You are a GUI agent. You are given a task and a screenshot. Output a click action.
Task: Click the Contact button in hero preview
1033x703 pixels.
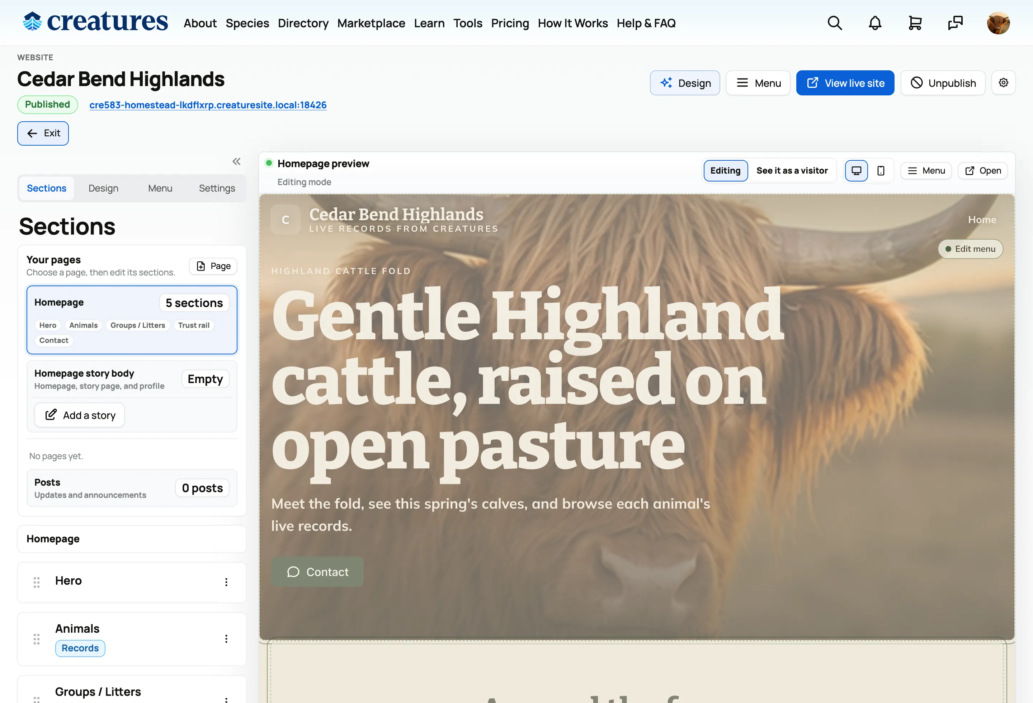point(317,572)
